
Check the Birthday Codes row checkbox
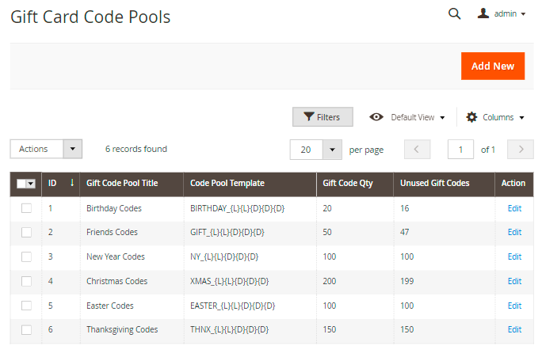(x=26, y=208)
